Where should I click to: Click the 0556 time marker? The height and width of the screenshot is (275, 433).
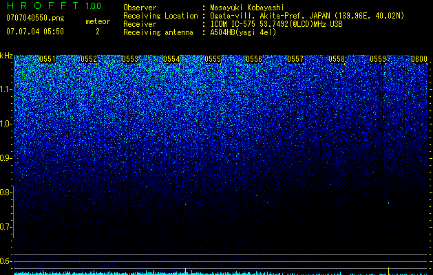coord(254,59)
